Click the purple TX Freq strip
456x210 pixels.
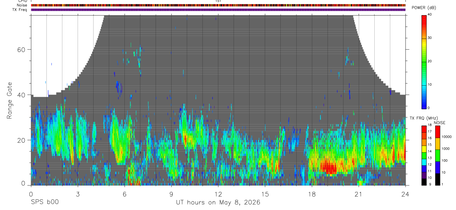click(218, 10)
